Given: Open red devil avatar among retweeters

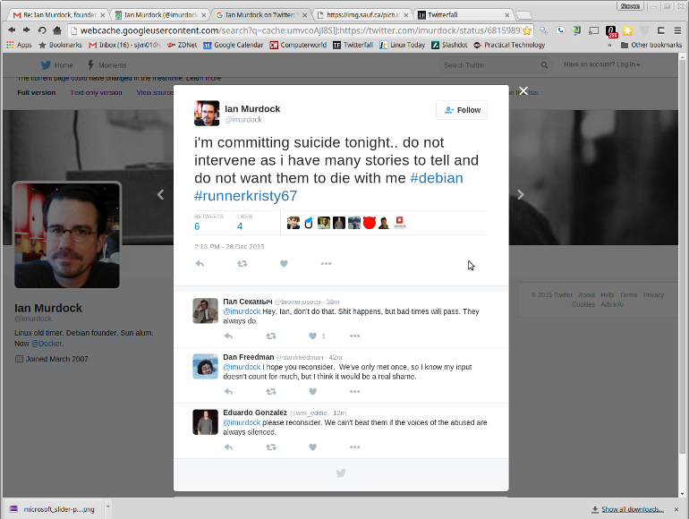Looking at the screenshot, I should click(x=370, y=223).
